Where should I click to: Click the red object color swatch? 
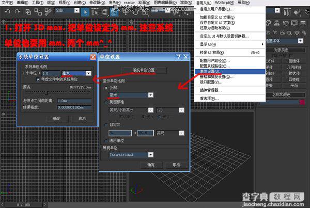[x=302, y=102]
